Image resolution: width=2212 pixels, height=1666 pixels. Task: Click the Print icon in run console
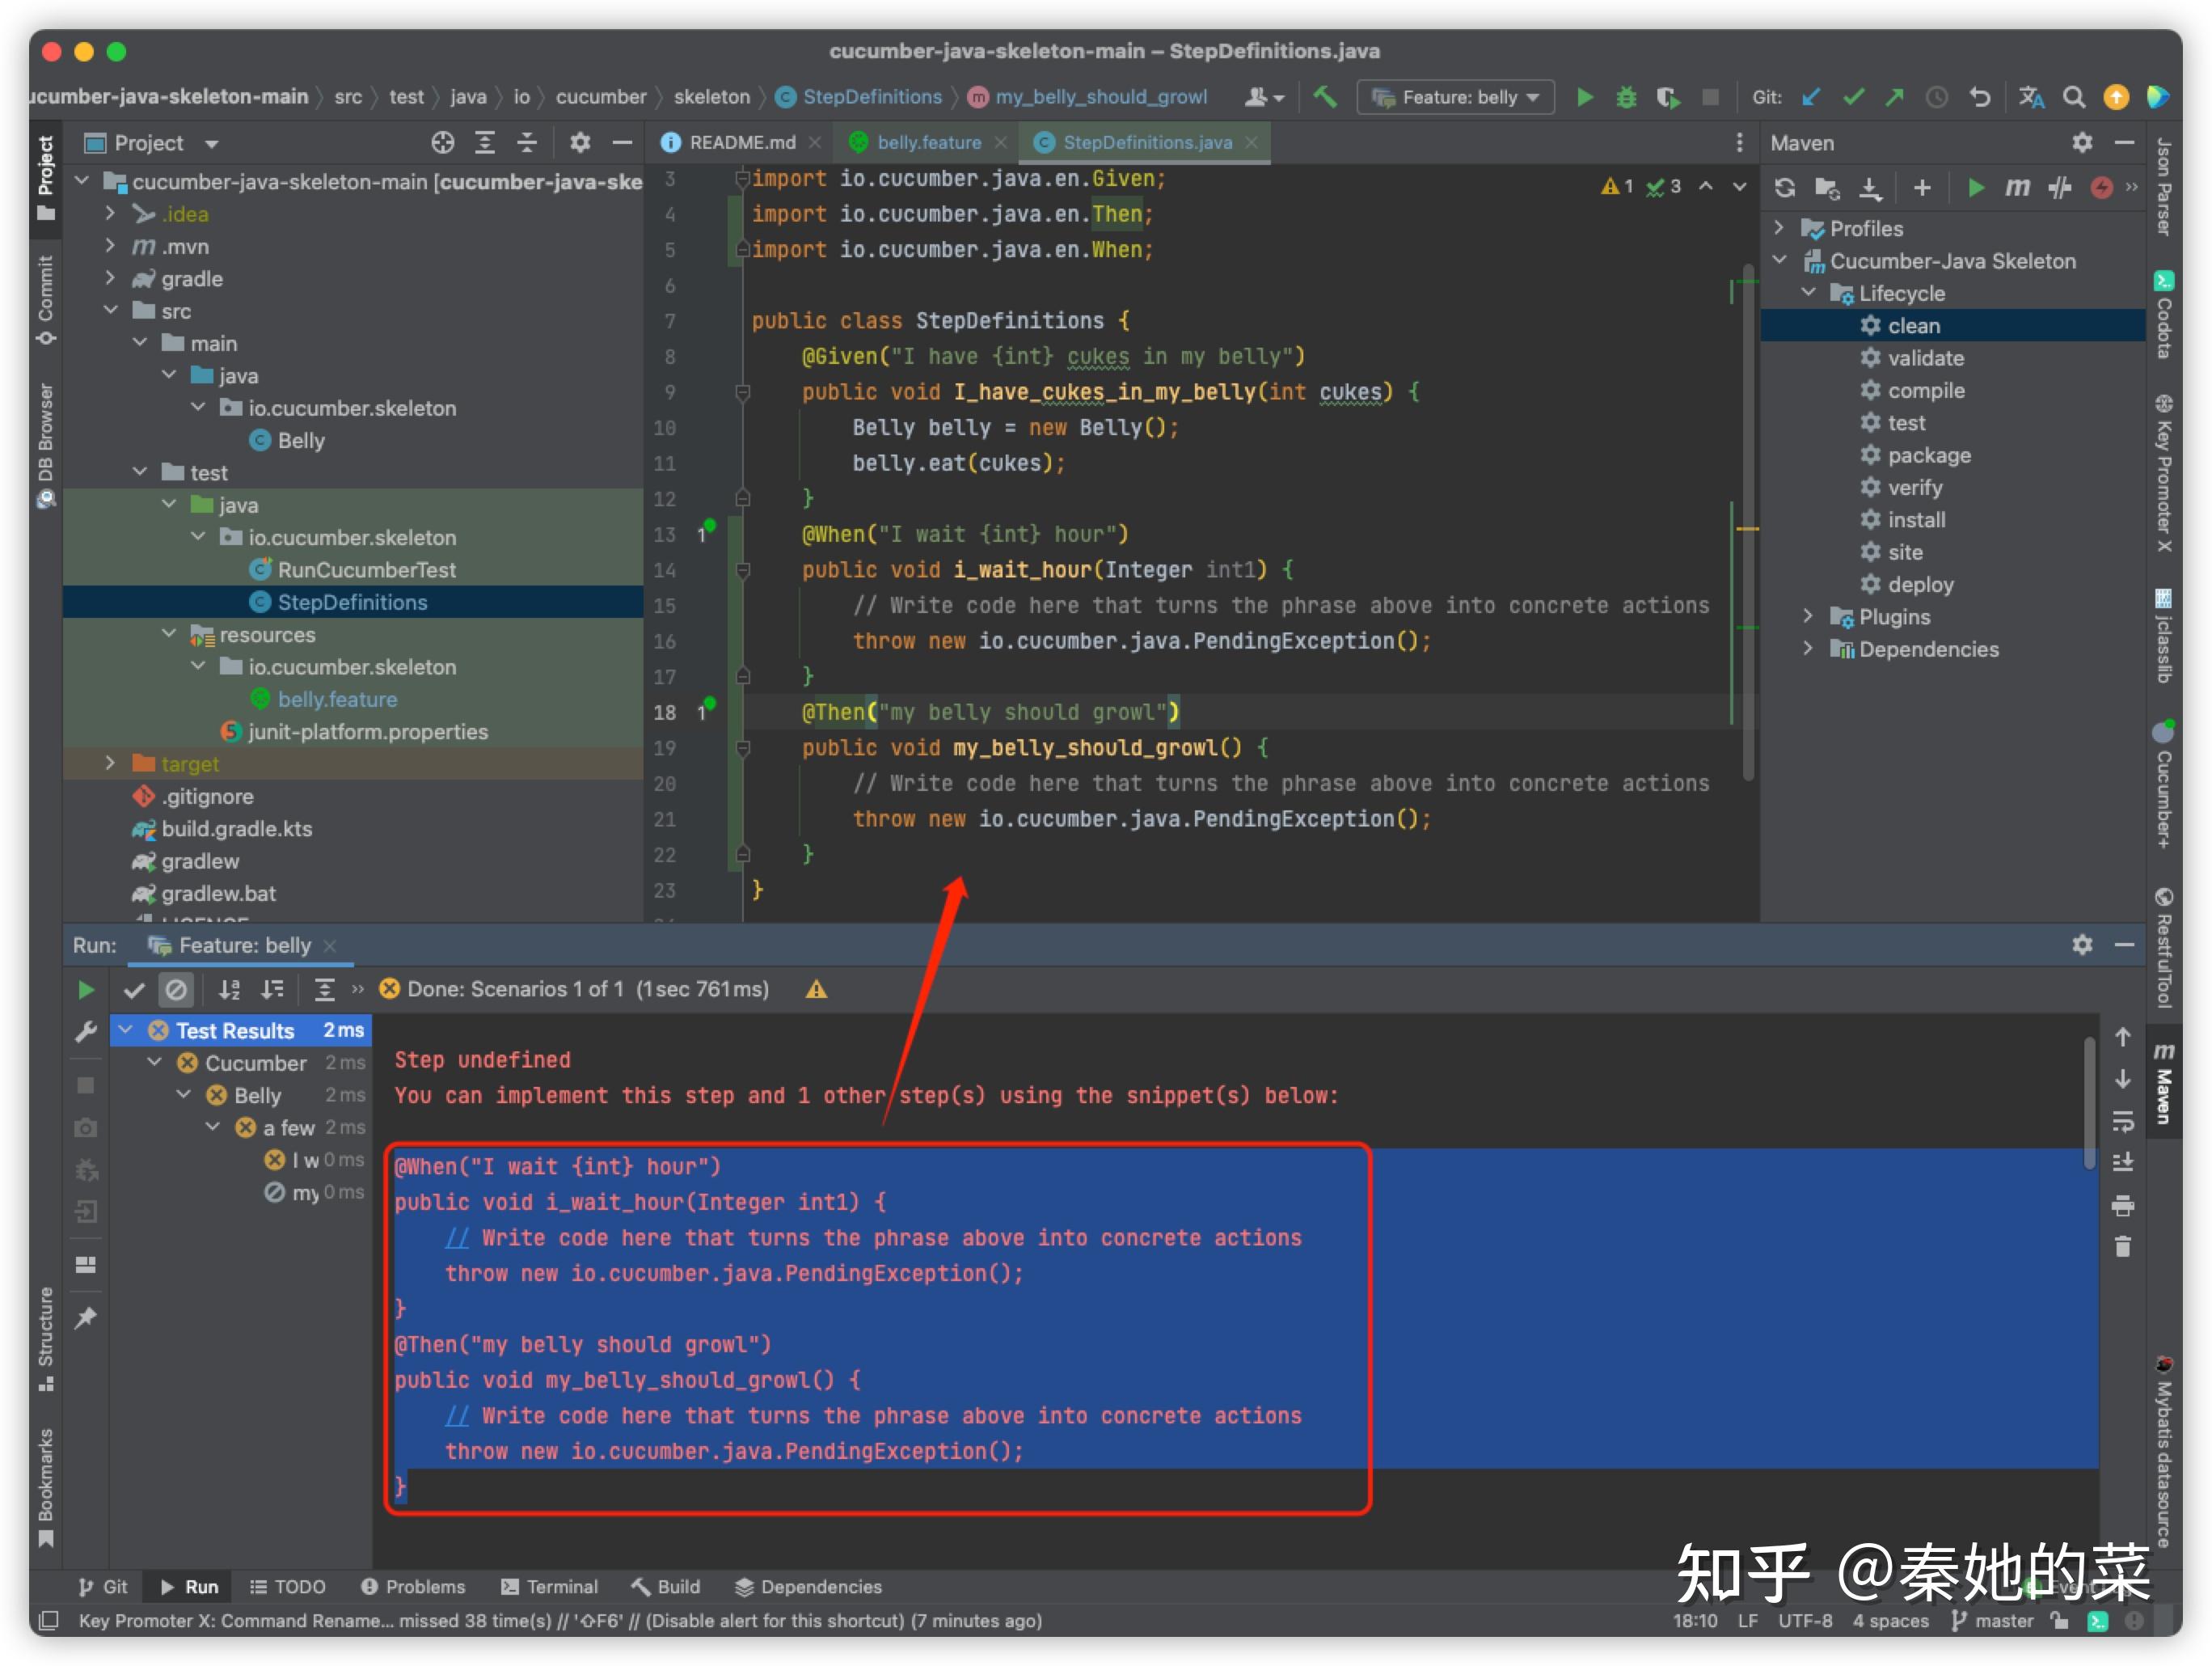2122,1205
